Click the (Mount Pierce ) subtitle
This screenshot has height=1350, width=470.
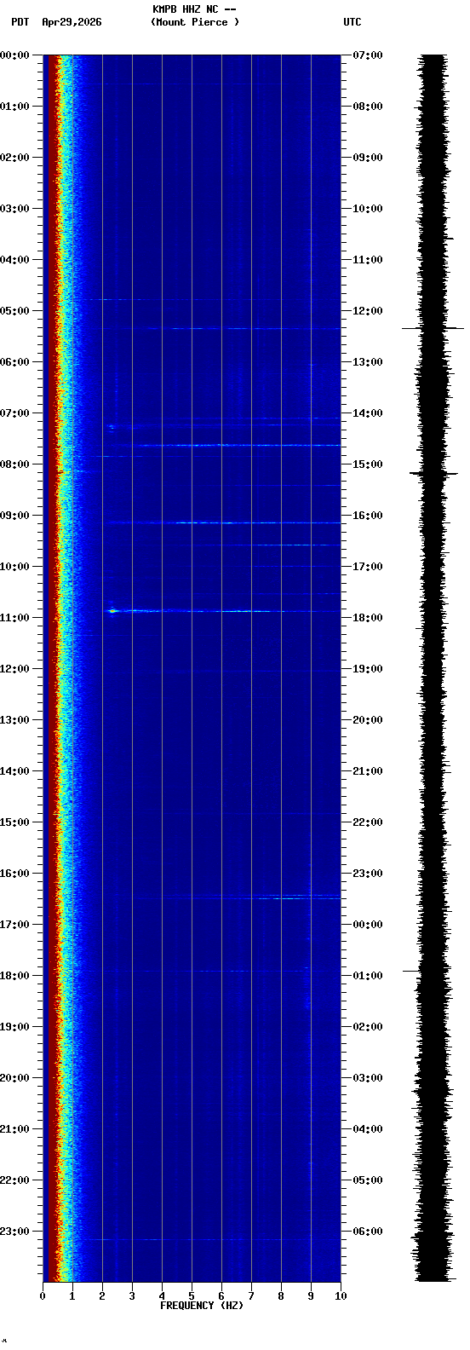click(x=195, y=22)
